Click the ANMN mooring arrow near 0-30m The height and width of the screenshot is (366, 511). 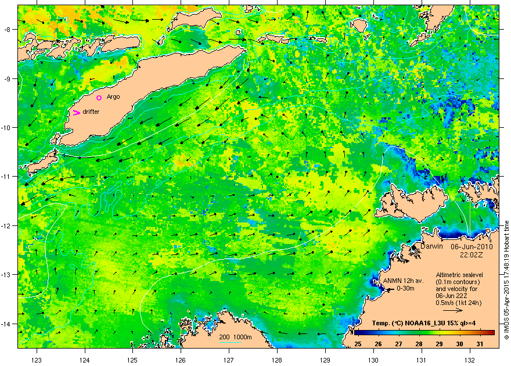[x=390, y=289]
